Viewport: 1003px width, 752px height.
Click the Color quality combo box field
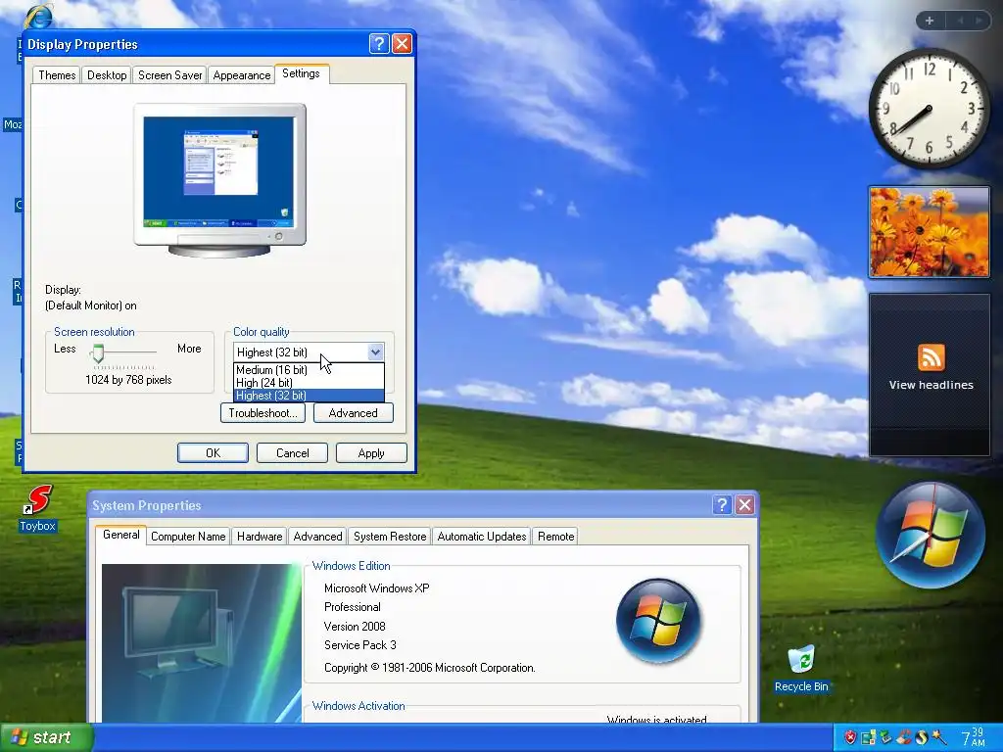coord(309,352)
